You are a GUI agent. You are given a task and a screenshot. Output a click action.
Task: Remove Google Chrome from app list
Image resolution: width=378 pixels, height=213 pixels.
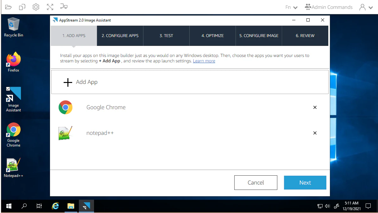[315, 108]
